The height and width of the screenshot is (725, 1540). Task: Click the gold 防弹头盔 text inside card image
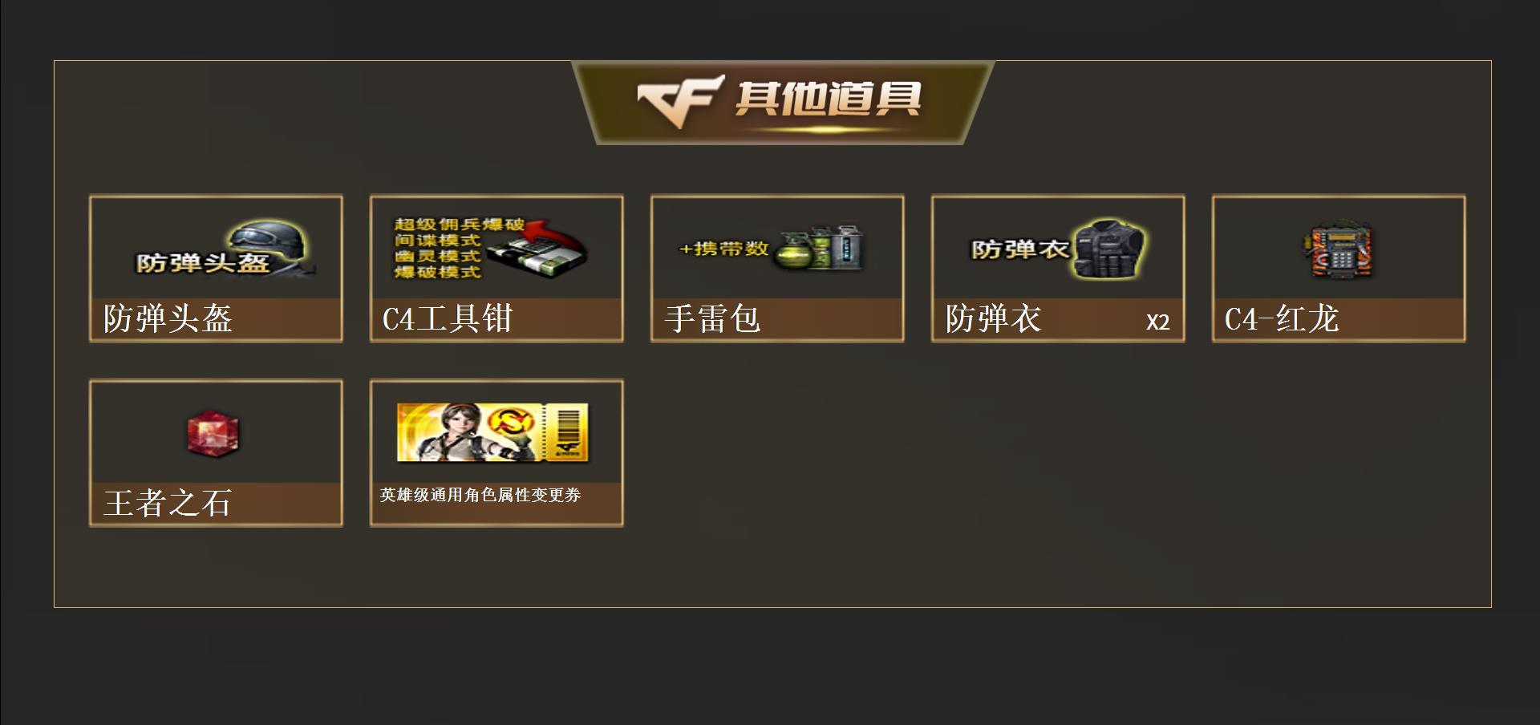click(202, 263)
